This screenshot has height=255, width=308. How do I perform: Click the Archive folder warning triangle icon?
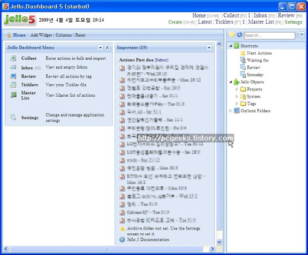[122, 229]
